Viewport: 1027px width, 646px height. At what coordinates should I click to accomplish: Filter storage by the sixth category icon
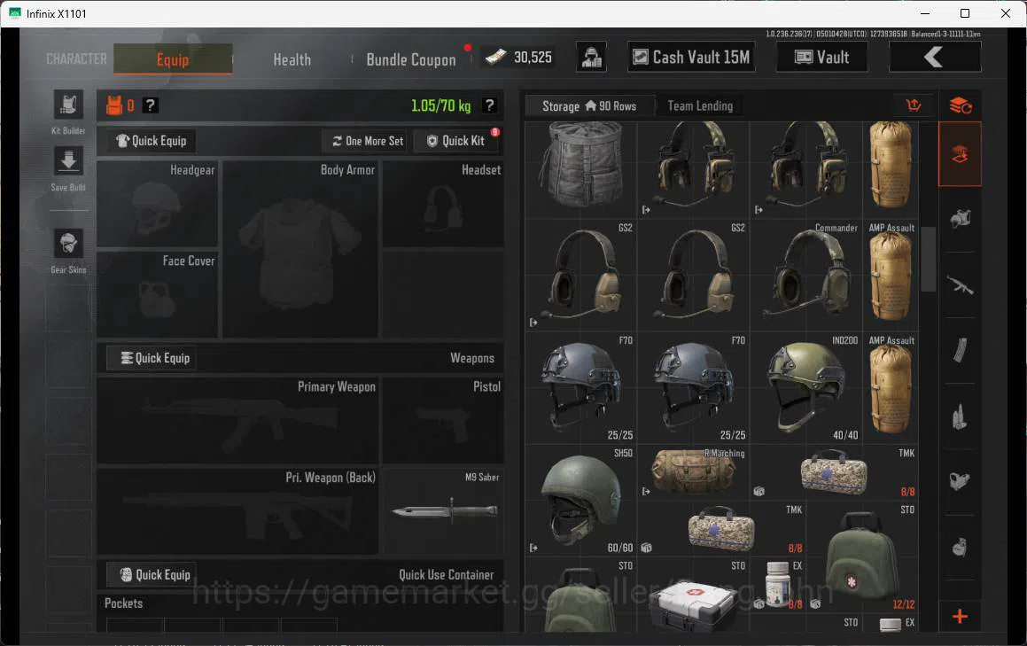[961, 481]
